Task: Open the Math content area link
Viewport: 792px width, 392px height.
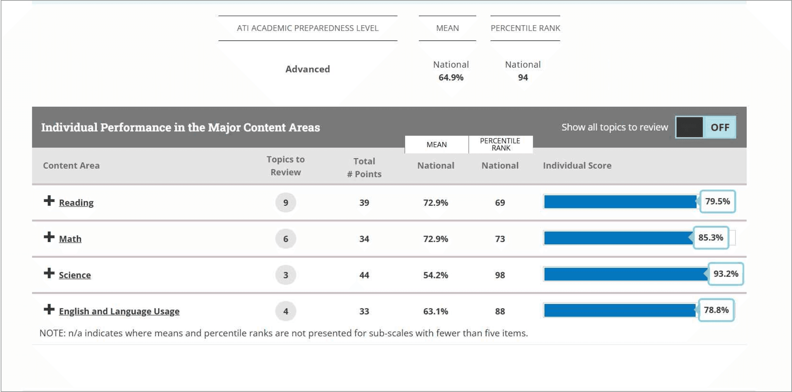Action: (70, 239)
